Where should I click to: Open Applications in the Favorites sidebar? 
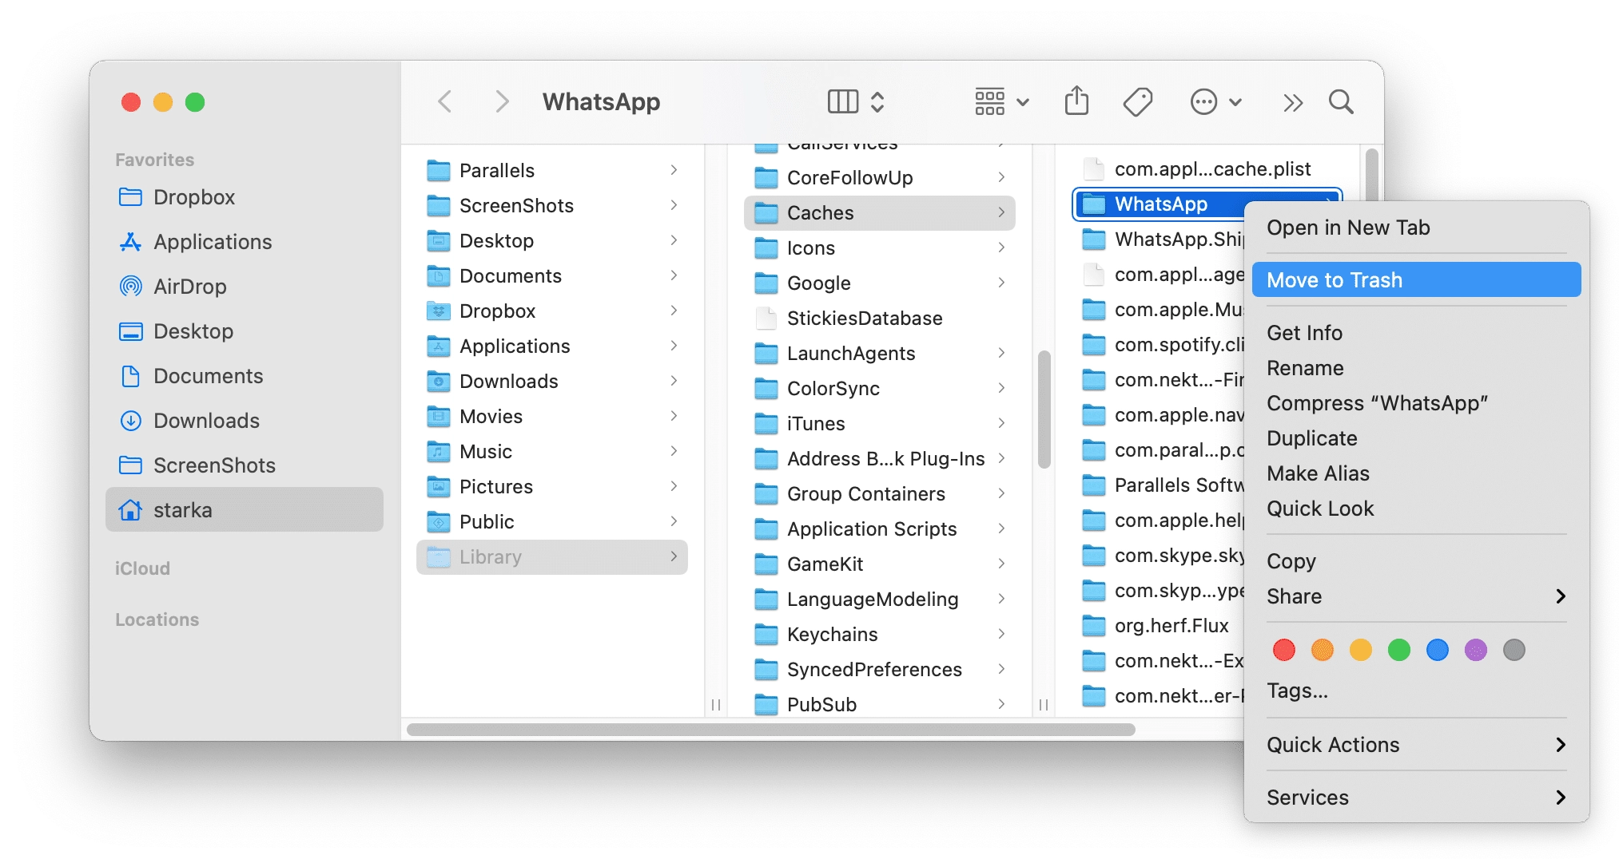[245, 242]
